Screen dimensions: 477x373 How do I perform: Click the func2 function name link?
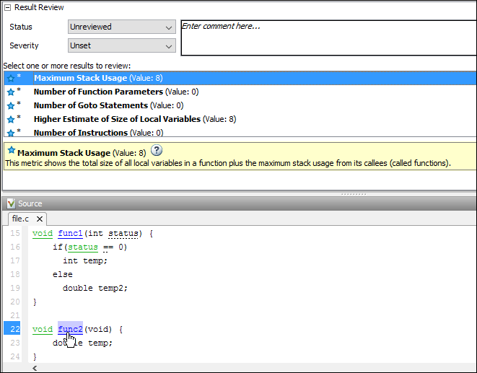coord(70,329)
